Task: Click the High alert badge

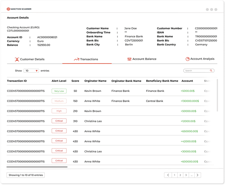Action: [x=59, y=111]
